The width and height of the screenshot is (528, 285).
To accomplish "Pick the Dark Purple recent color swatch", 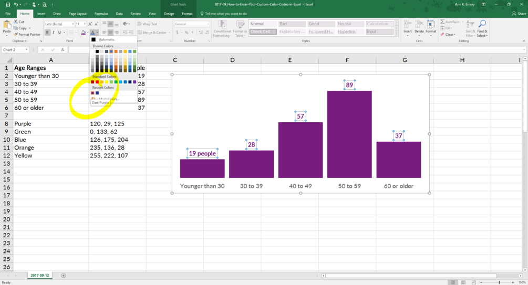I will (x=92, y=93).
